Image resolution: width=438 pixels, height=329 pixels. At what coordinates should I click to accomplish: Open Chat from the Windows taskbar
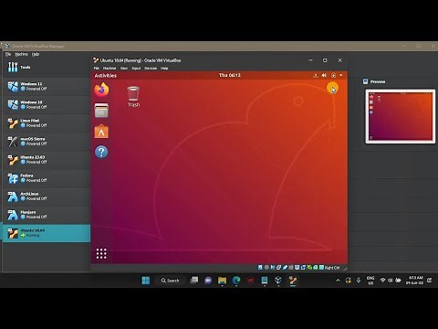208,281
